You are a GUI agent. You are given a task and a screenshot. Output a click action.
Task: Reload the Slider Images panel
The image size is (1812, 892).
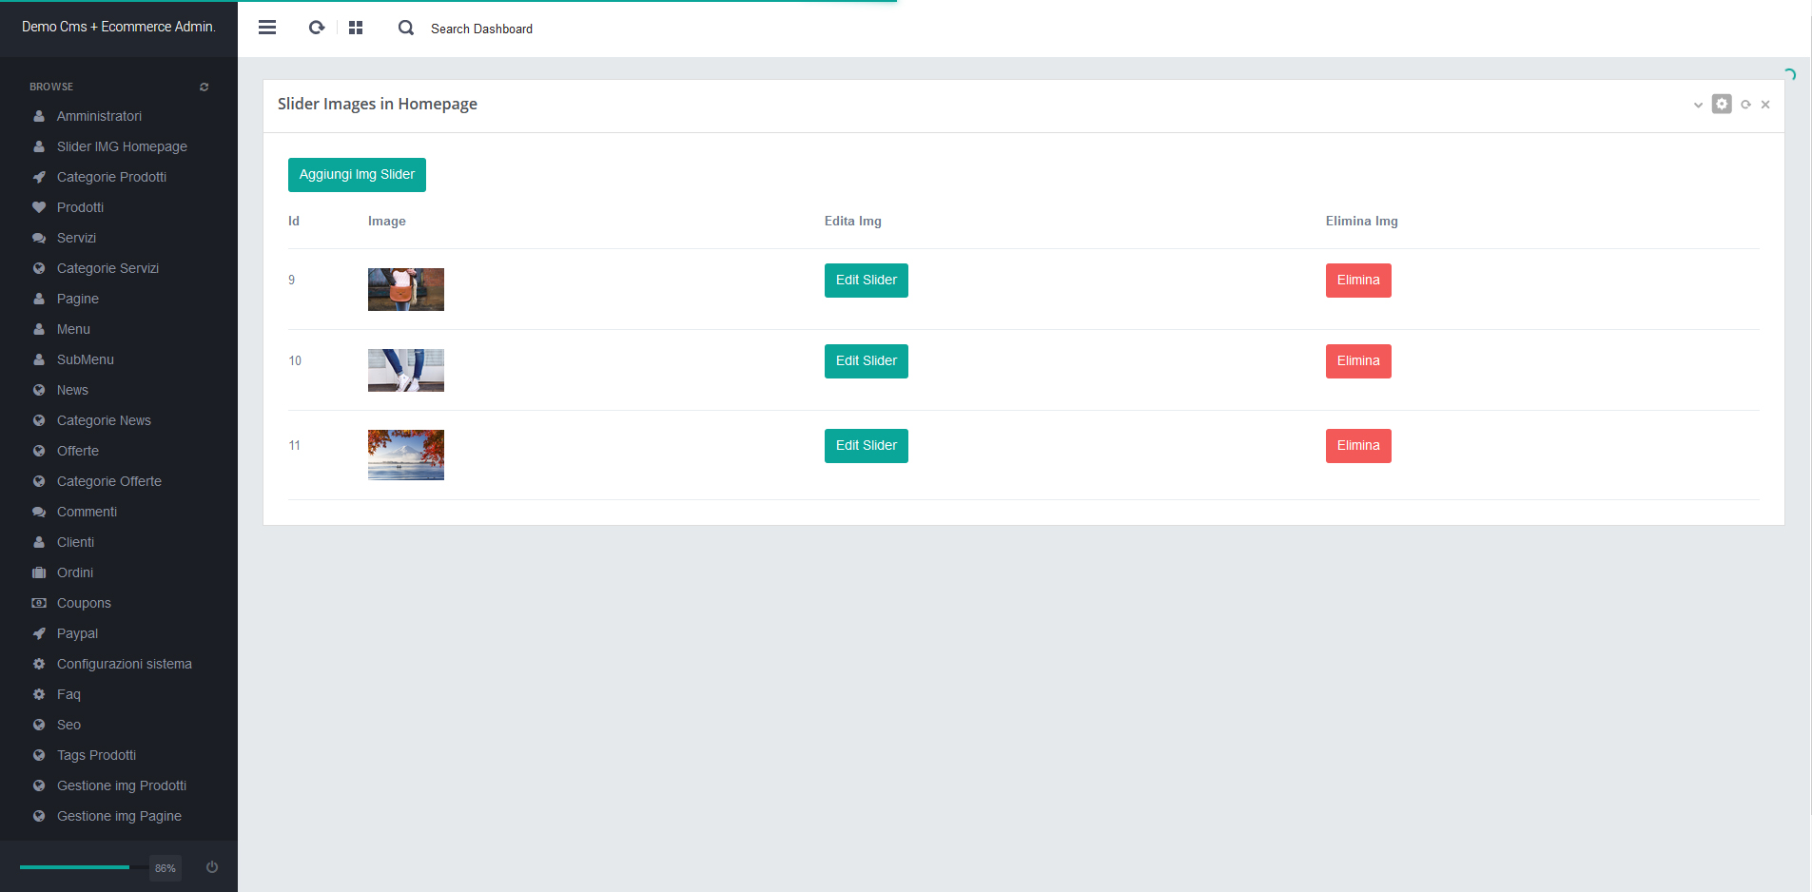pyautogui.click(x=1745, y=105)
